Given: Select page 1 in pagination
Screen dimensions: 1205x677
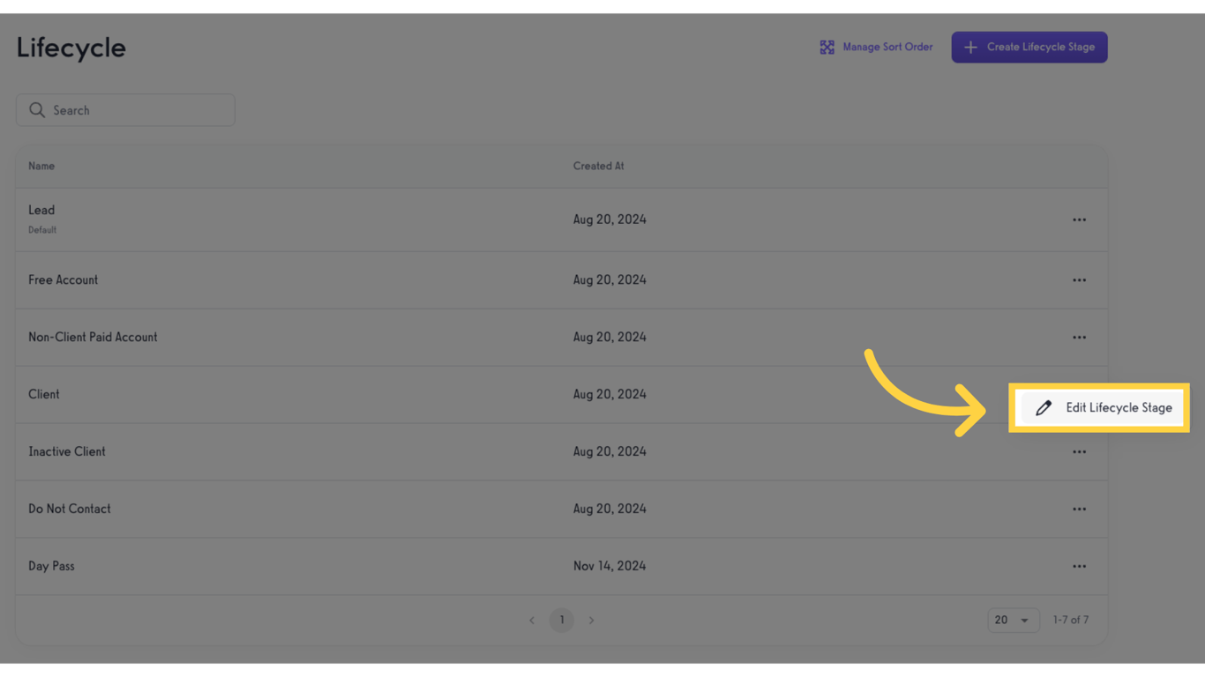Looking at the screenshot, I should coord(561,620).
